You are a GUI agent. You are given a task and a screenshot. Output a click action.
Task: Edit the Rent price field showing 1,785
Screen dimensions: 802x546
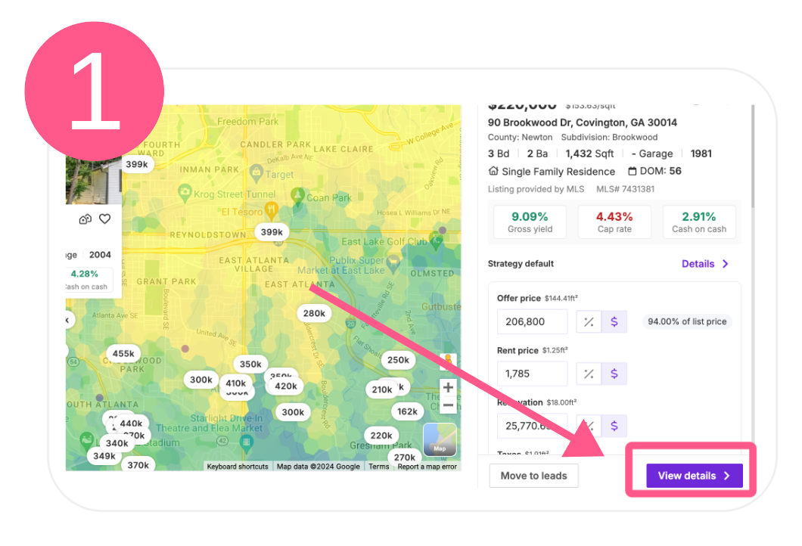tap(532, 374)
